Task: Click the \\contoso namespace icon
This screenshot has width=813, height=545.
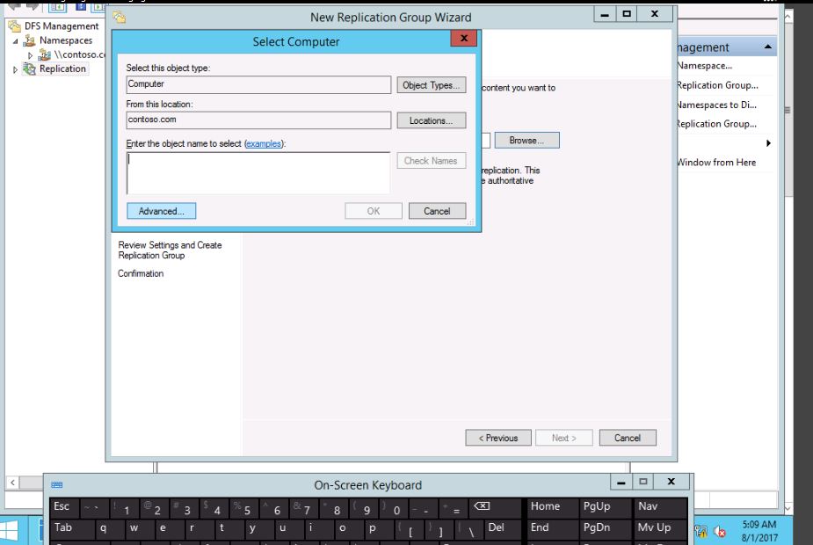Action: point(45,54)
